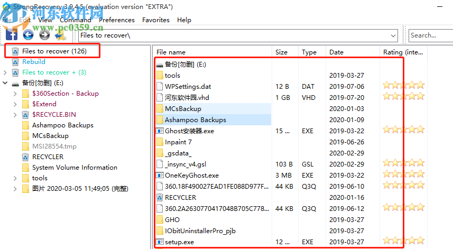Click RECYCLER recycle icon in file list
Screen dimensions: 453x249
pyautogui.click(x=160, y=198)
